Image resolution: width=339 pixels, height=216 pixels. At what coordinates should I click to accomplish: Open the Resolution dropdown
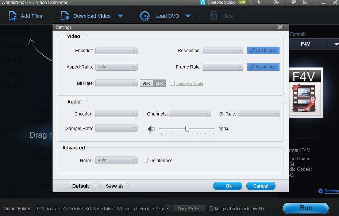tap(223, 51)
